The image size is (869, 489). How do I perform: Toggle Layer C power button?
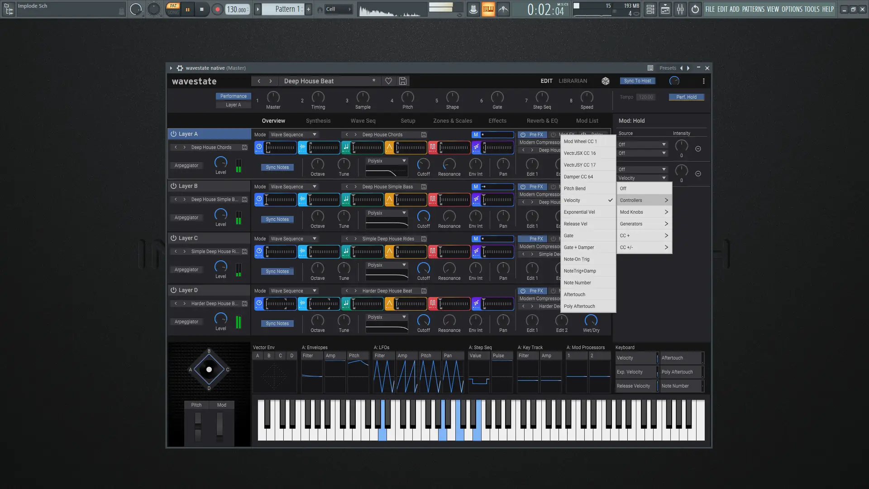(x=173, y=238)
